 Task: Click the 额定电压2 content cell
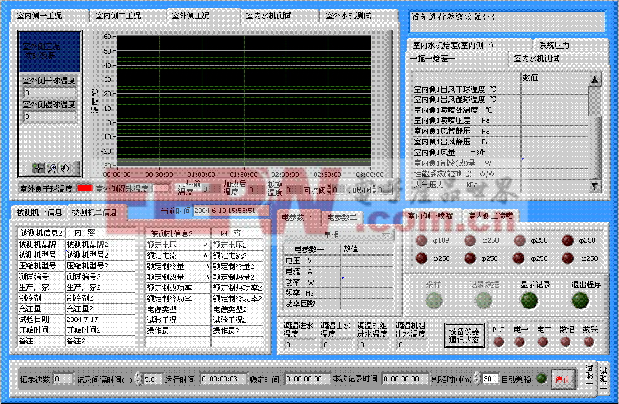point(237,245)
